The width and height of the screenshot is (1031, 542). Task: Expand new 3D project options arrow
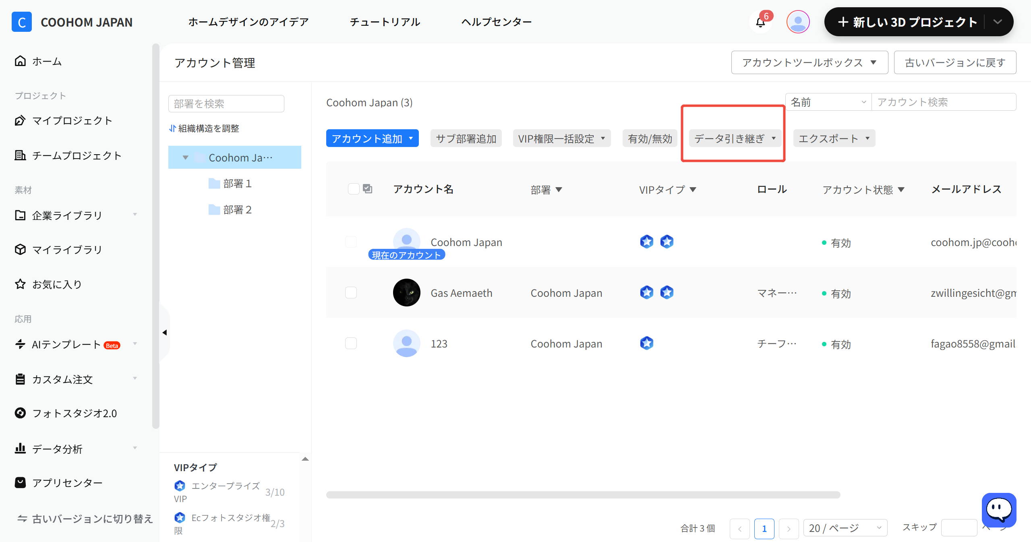tap(998, 22)
